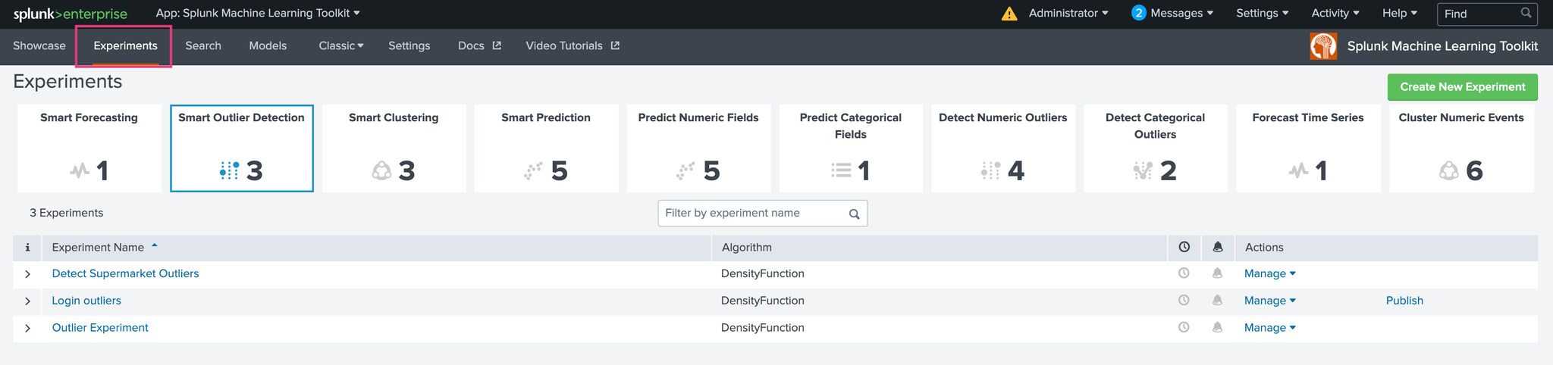Open Manage menu for Detect Supermarket Outliers
1553x365 pixels.
pos(1270,273)
